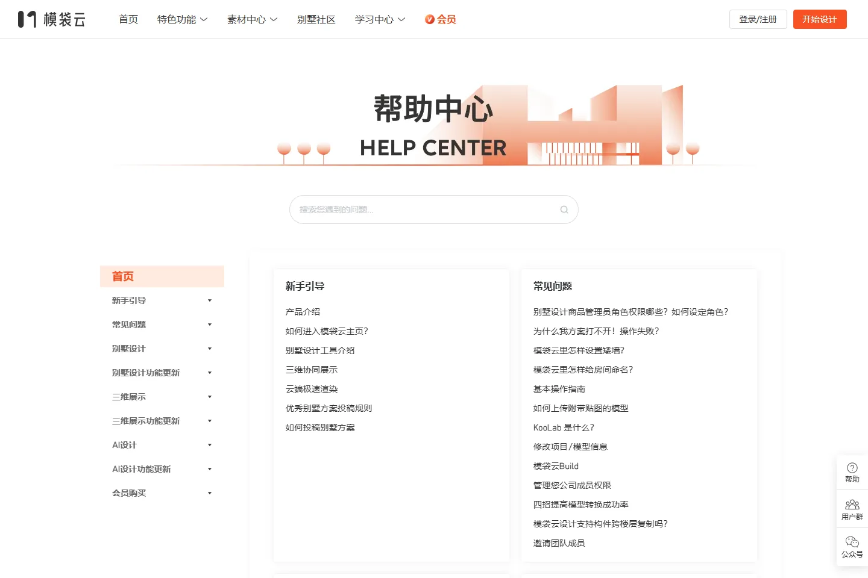Expand AI设计 arrow in sidebar
This screenshot has width=868, height=578.
[210, 445]
